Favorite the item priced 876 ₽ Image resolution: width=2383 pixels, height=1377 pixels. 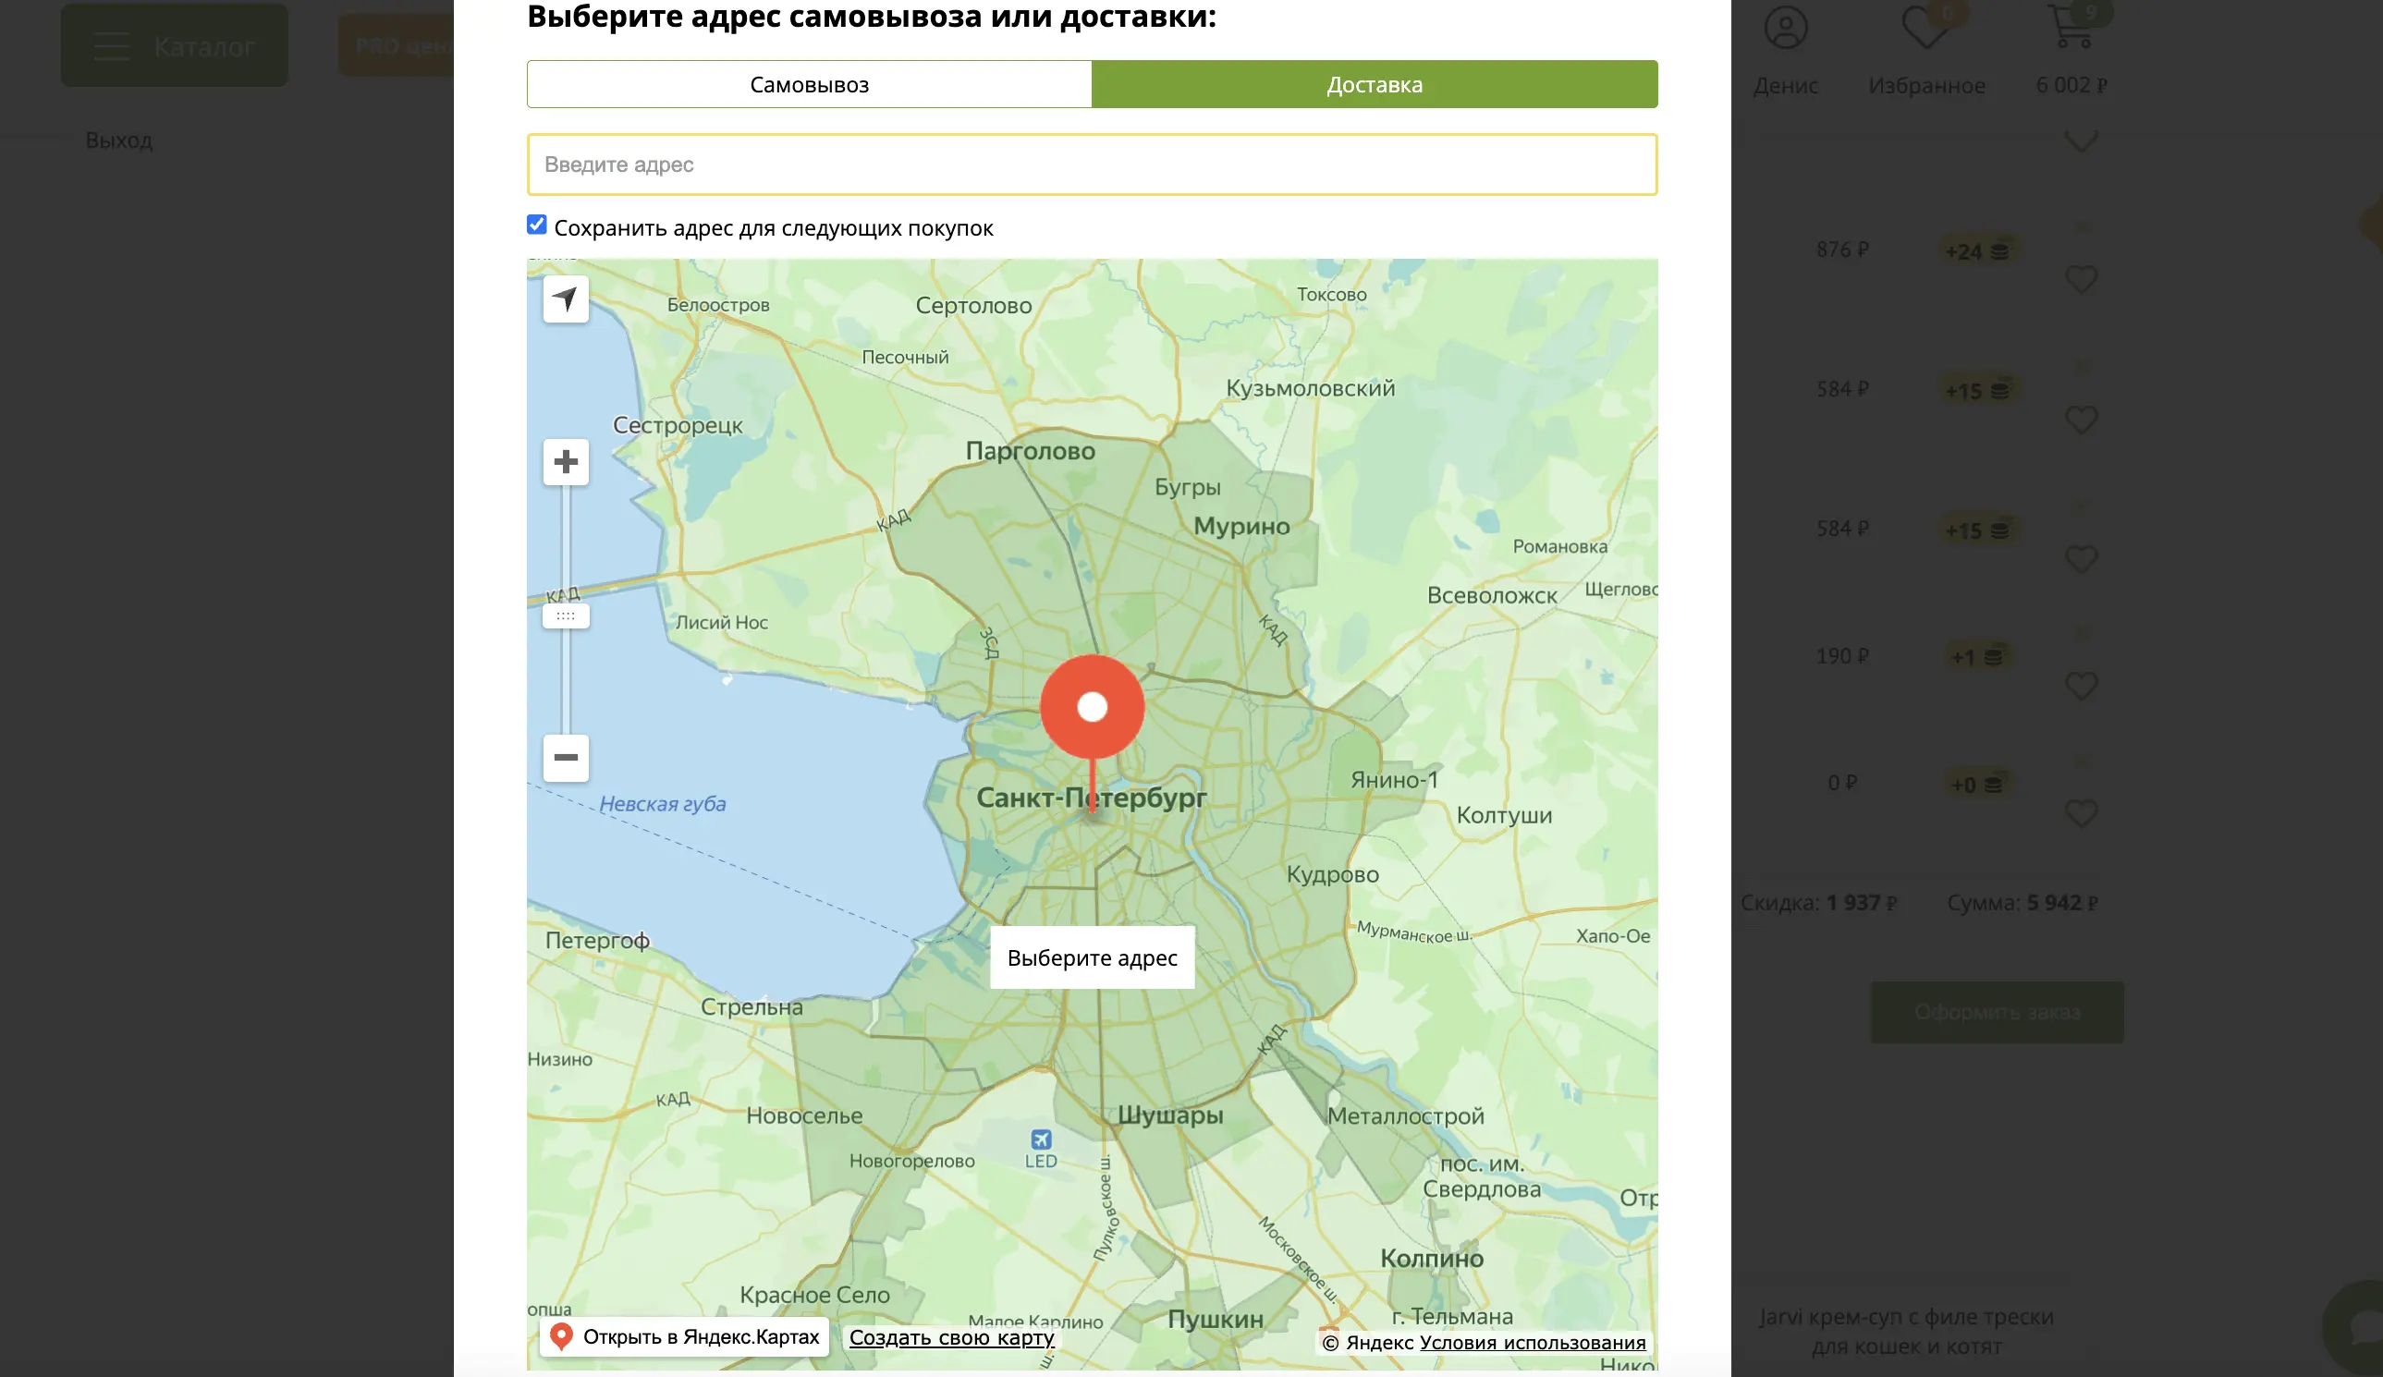tap(2082, 279)
